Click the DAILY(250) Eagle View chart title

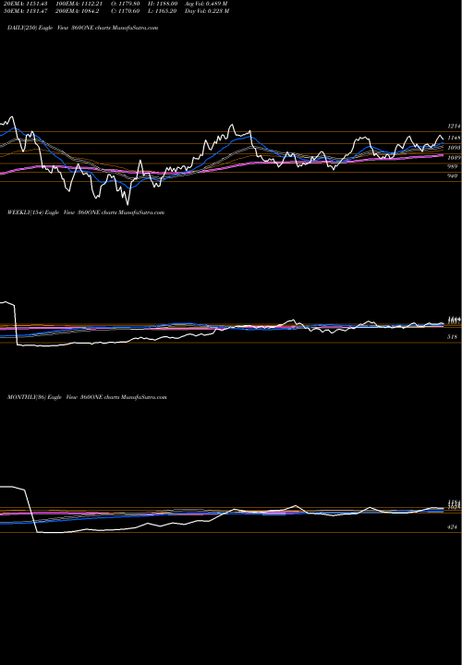coord(83,28)
